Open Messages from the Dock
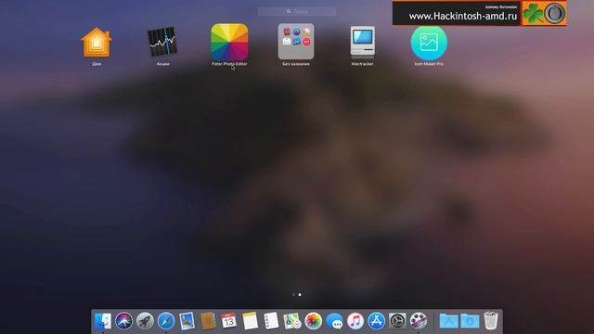This screenshot has height=334, width=594. (x=334, y=321)
